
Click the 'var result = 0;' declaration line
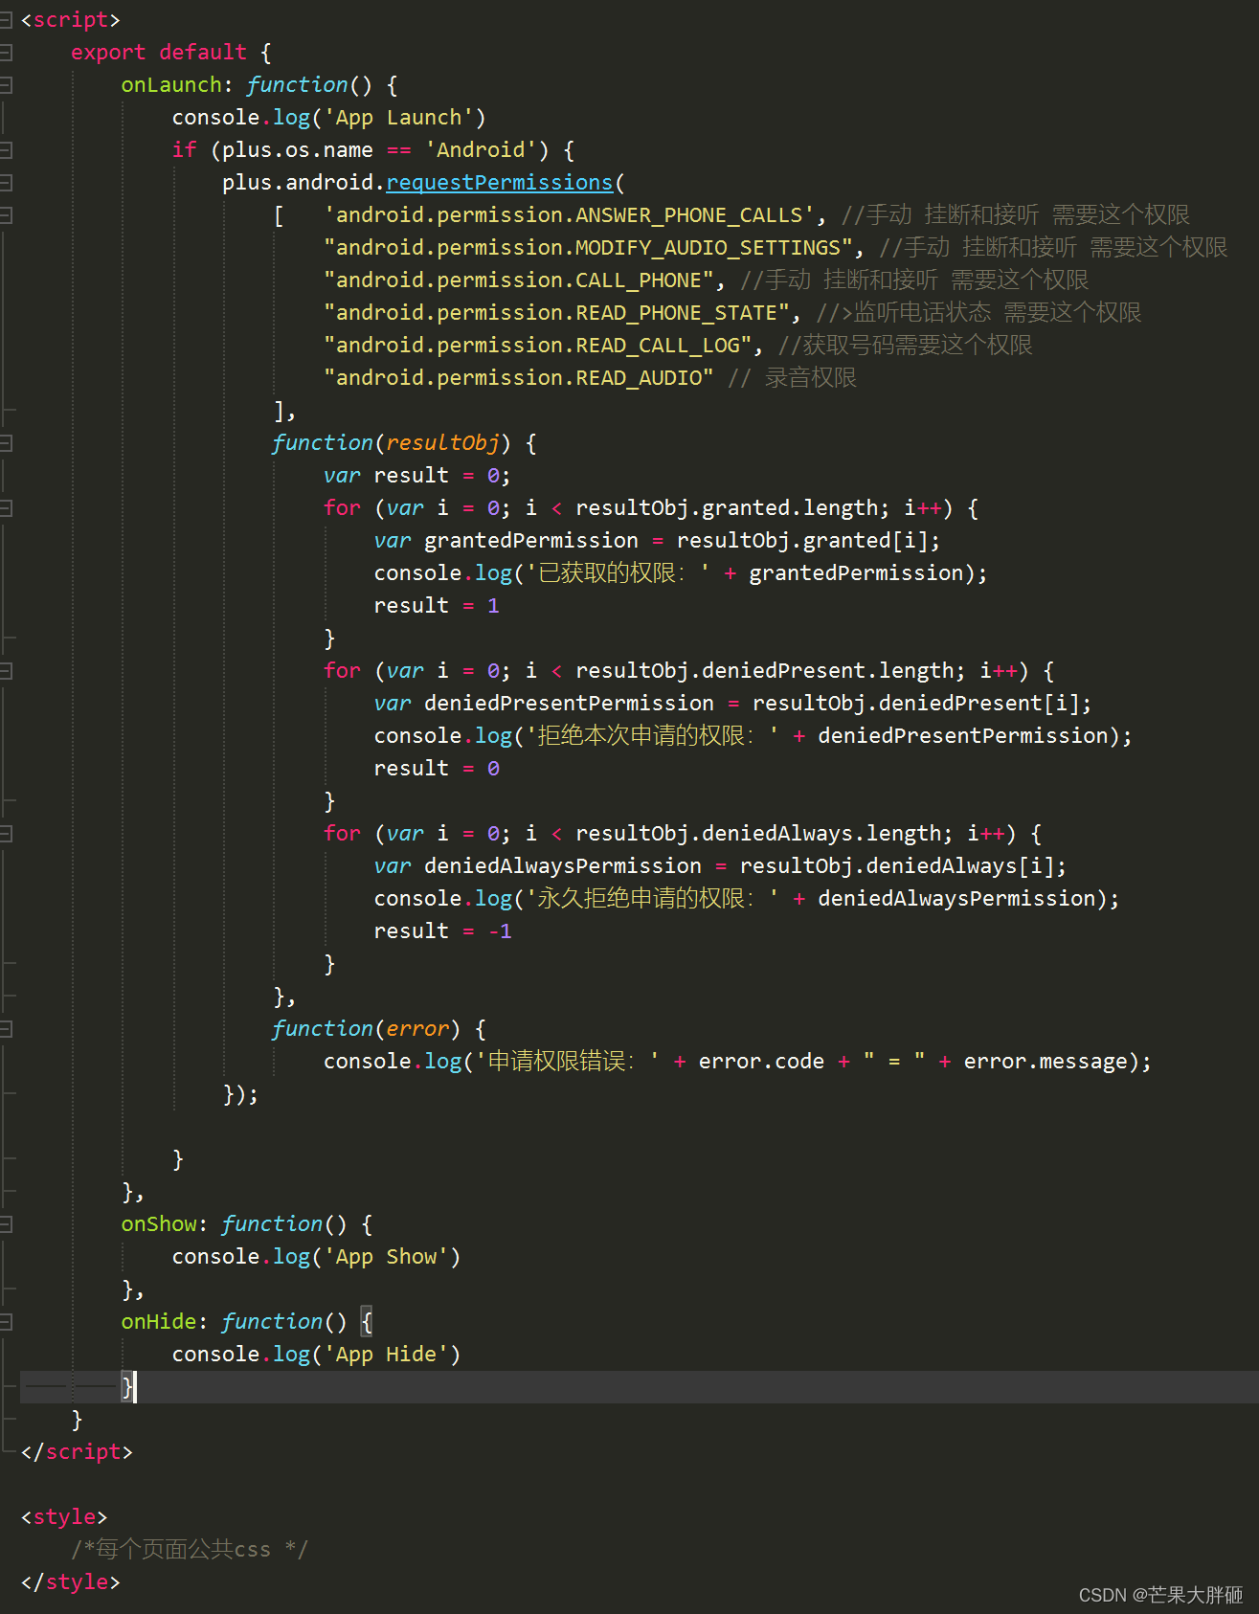click(416, 475)
